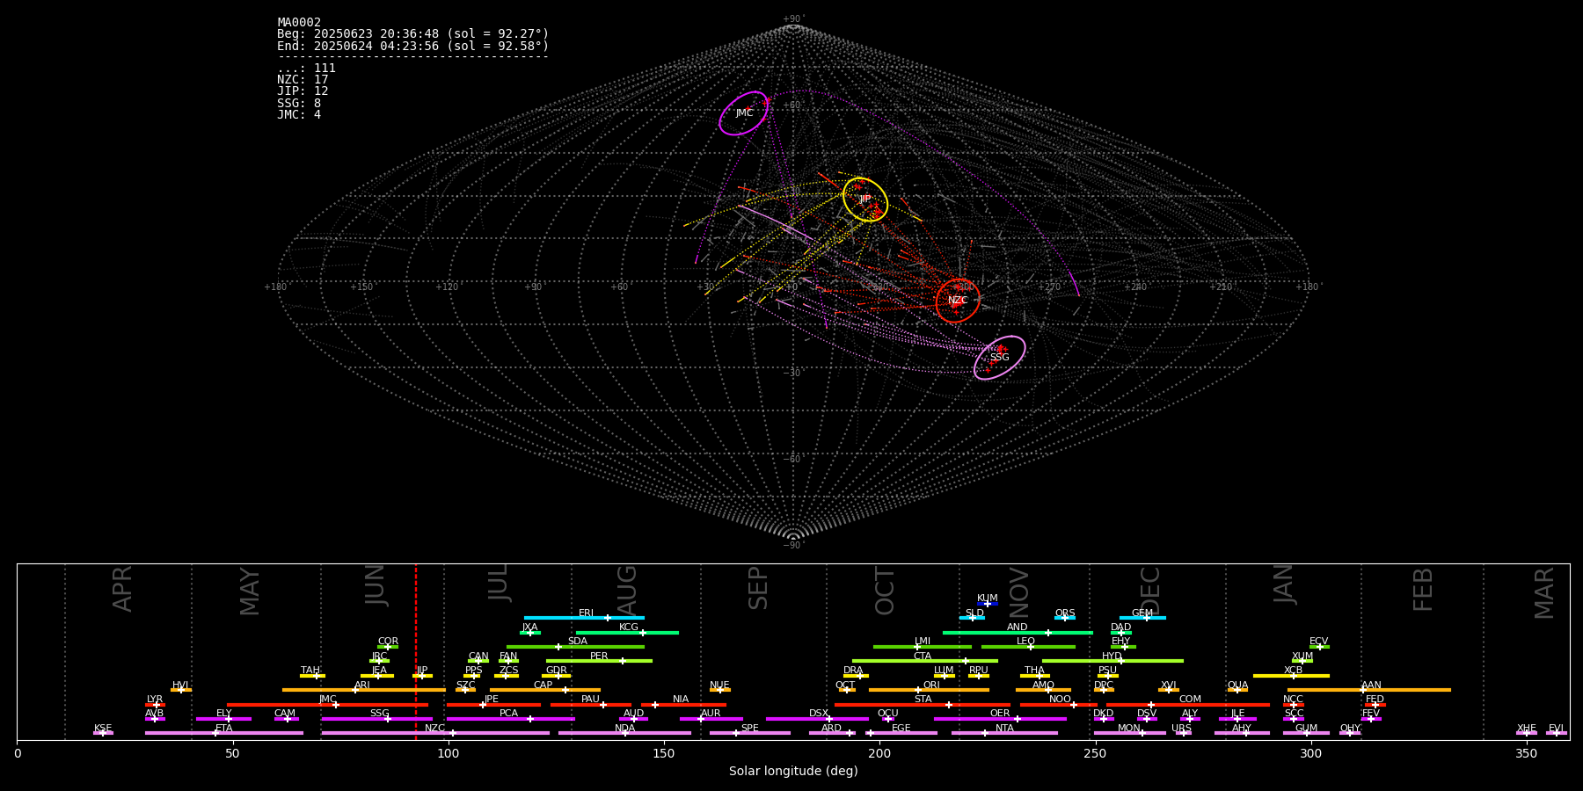1583x791 pixels.
Task: Click the NIA red bar in timeline
Action: tap(683, 704)
